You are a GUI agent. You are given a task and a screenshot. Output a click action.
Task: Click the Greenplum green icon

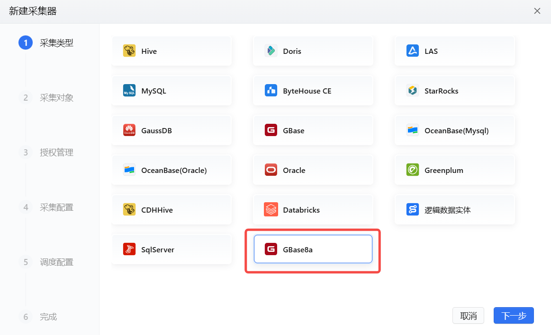click(413, 170)
